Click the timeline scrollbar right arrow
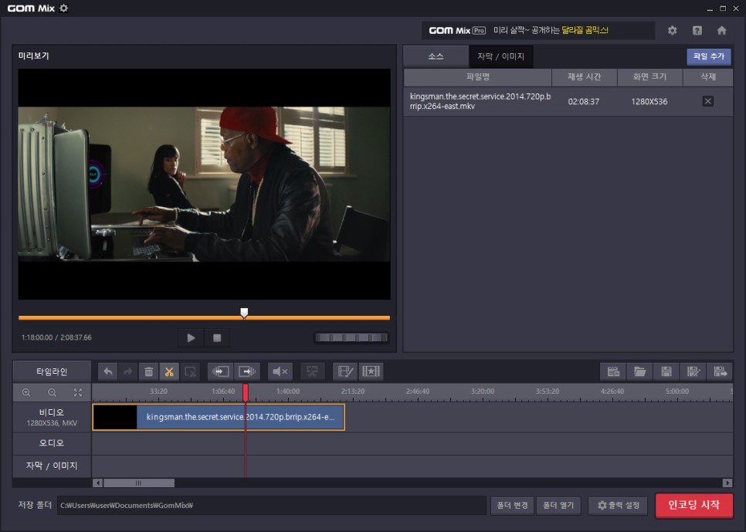Image resolution: width=746 pixels, height=532 pixels. tap(727, 483)
